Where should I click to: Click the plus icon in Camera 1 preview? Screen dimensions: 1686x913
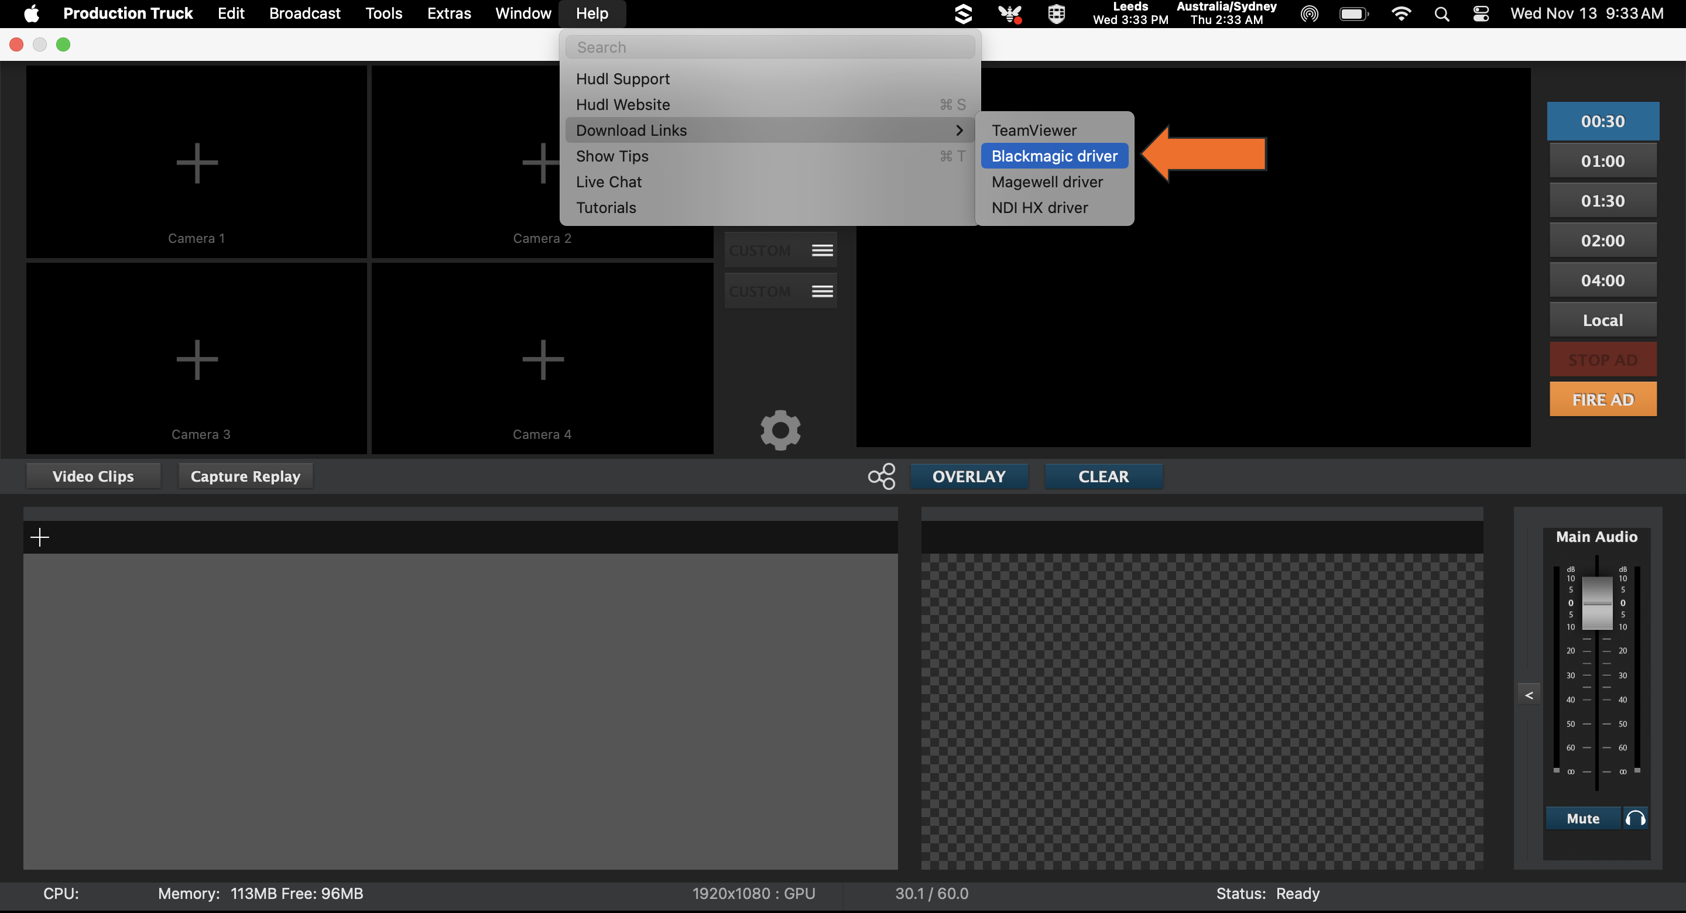click(196, 162)
